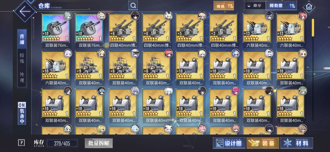330x152 pixels.
Task: Open the search magnifier icon
Action: point(133,5)
